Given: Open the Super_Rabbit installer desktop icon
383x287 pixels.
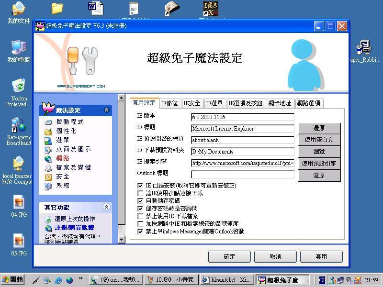Looking at the screenshot, I should [364, 47].
